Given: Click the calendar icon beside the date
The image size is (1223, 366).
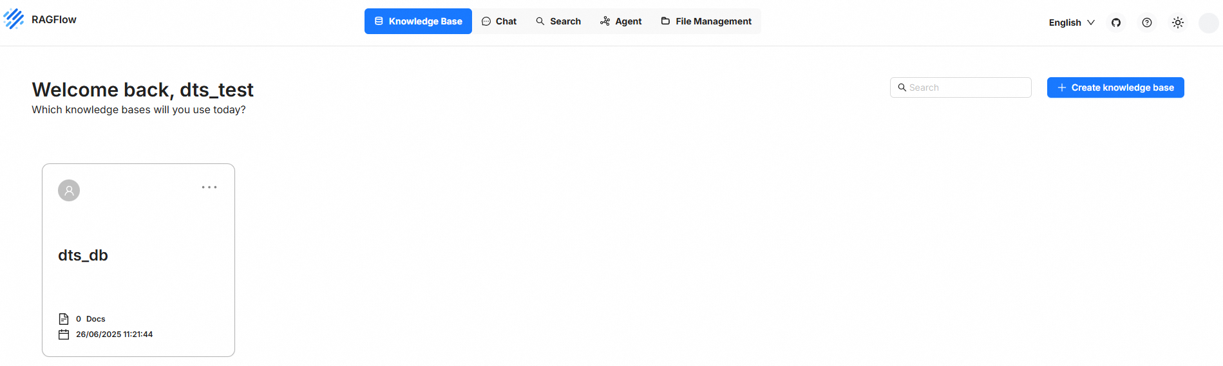Looking at the screenshot, I should pyautogui.click(x=64, y=334).
